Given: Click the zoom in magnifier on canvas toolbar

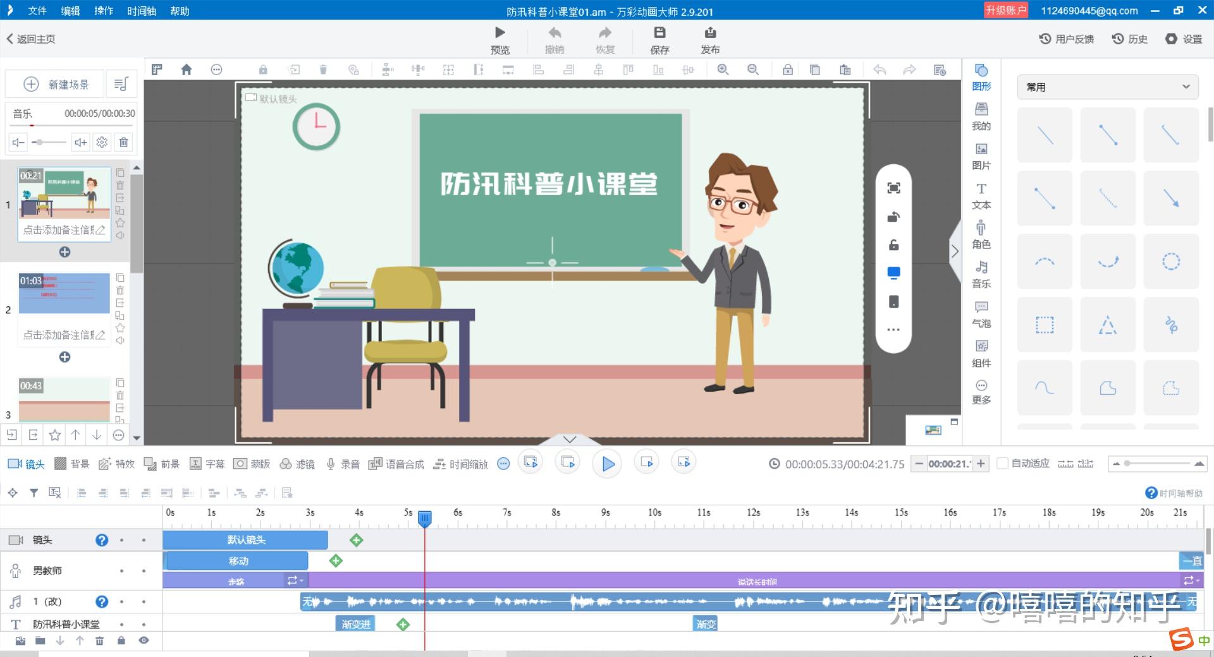Looking at the screenshot, I should [x=723, y=69].
